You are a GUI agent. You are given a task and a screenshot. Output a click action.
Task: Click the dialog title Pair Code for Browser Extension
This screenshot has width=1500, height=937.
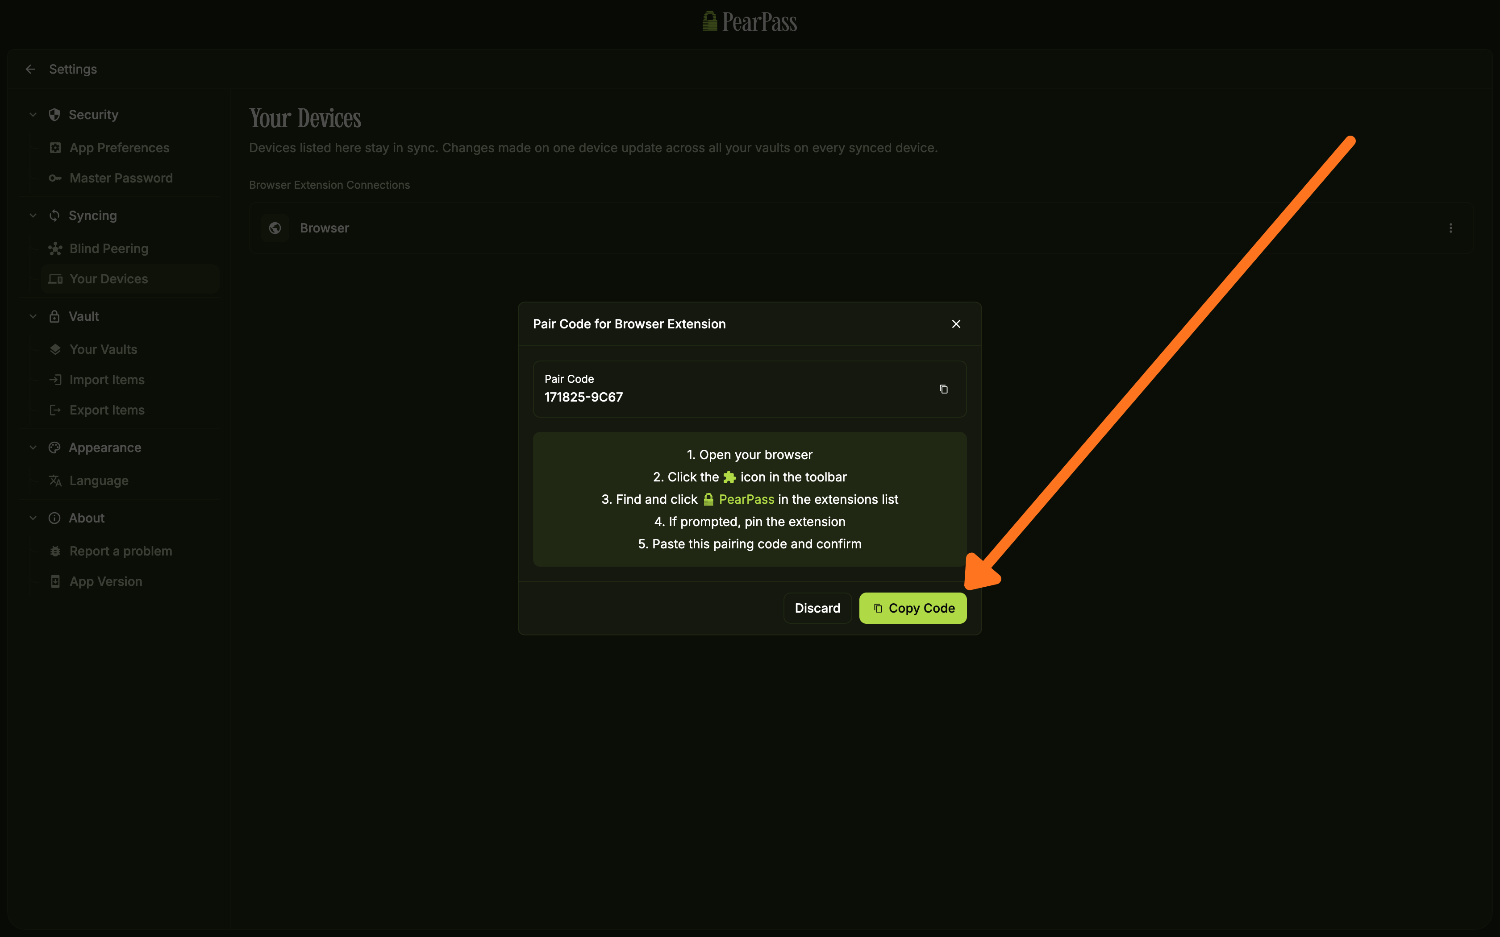click(629, 324)
